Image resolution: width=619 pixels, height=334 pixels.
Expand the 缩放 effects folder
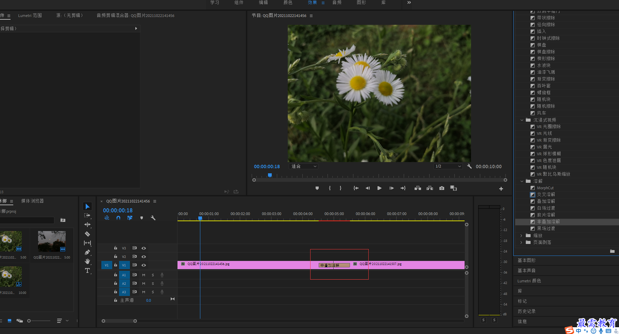tap(521, 235)
